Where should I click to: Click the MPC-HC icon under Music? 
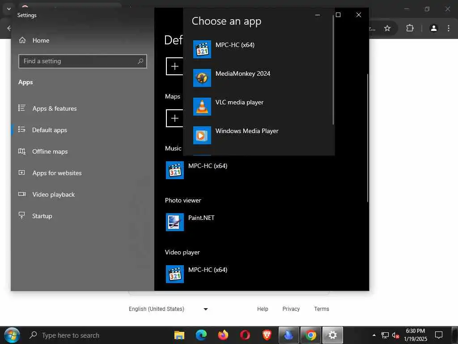(175, 170)
